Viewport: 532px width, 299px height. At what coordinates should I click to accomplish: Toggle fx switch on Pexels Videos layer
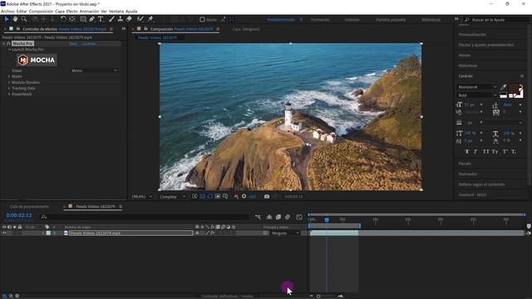click(213, 233)
